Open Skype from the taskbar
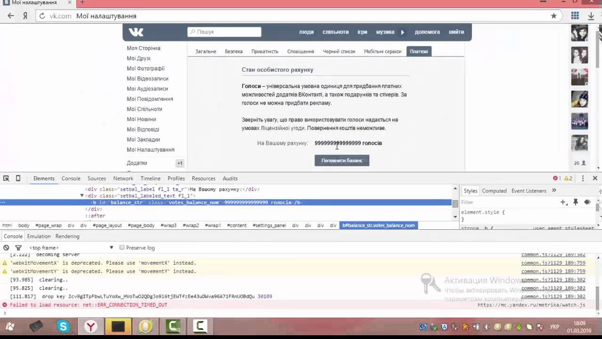The width and height of the screenshot is (602, 339). tap(64, 326)
